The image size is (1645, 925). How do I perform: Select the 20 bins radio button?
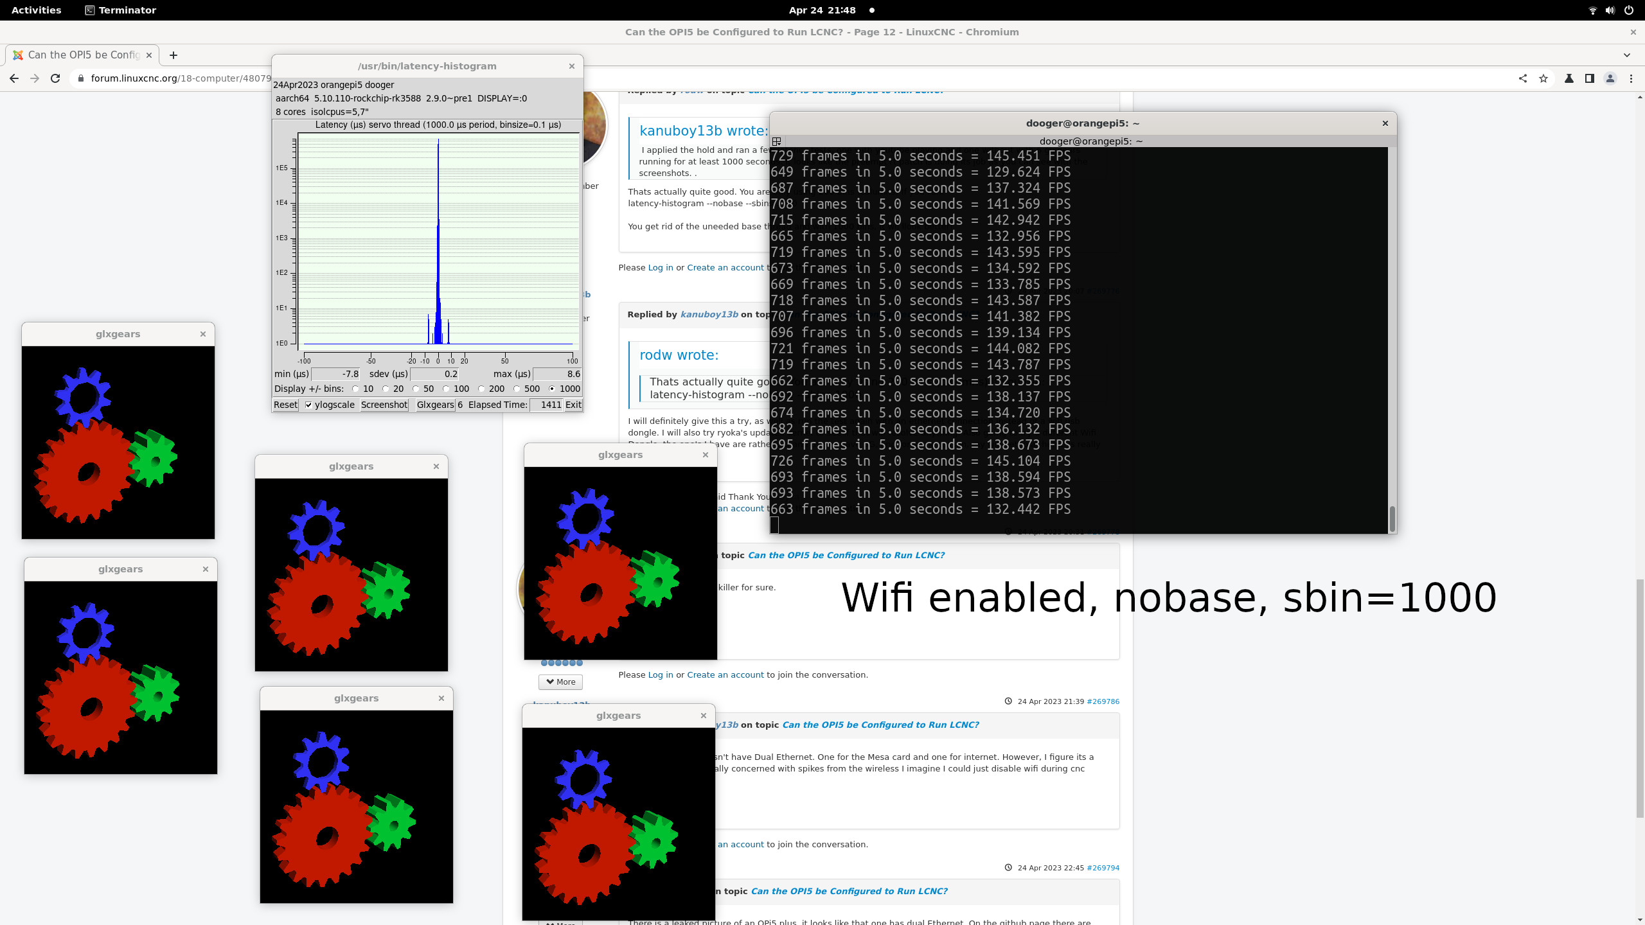386,389
